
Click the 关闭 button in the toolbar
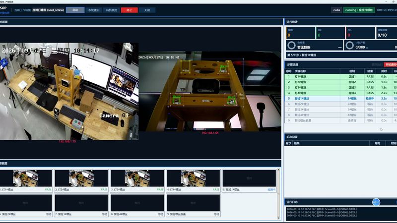pos(147,10)
